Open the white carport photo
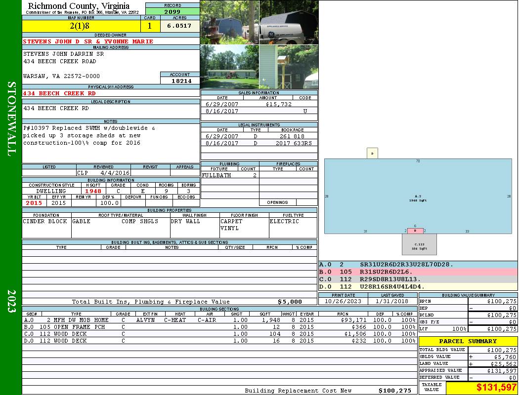The height and width of the screenshot is (395, 519). [x=288, y=22]
